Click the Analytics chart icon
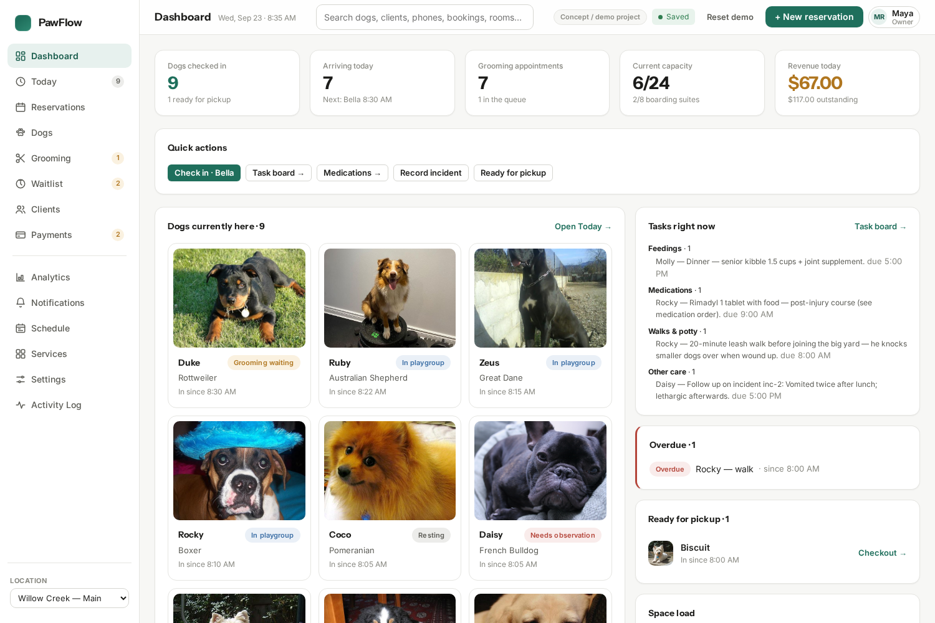This screenshot has height=623, width=935. point(21,277)
